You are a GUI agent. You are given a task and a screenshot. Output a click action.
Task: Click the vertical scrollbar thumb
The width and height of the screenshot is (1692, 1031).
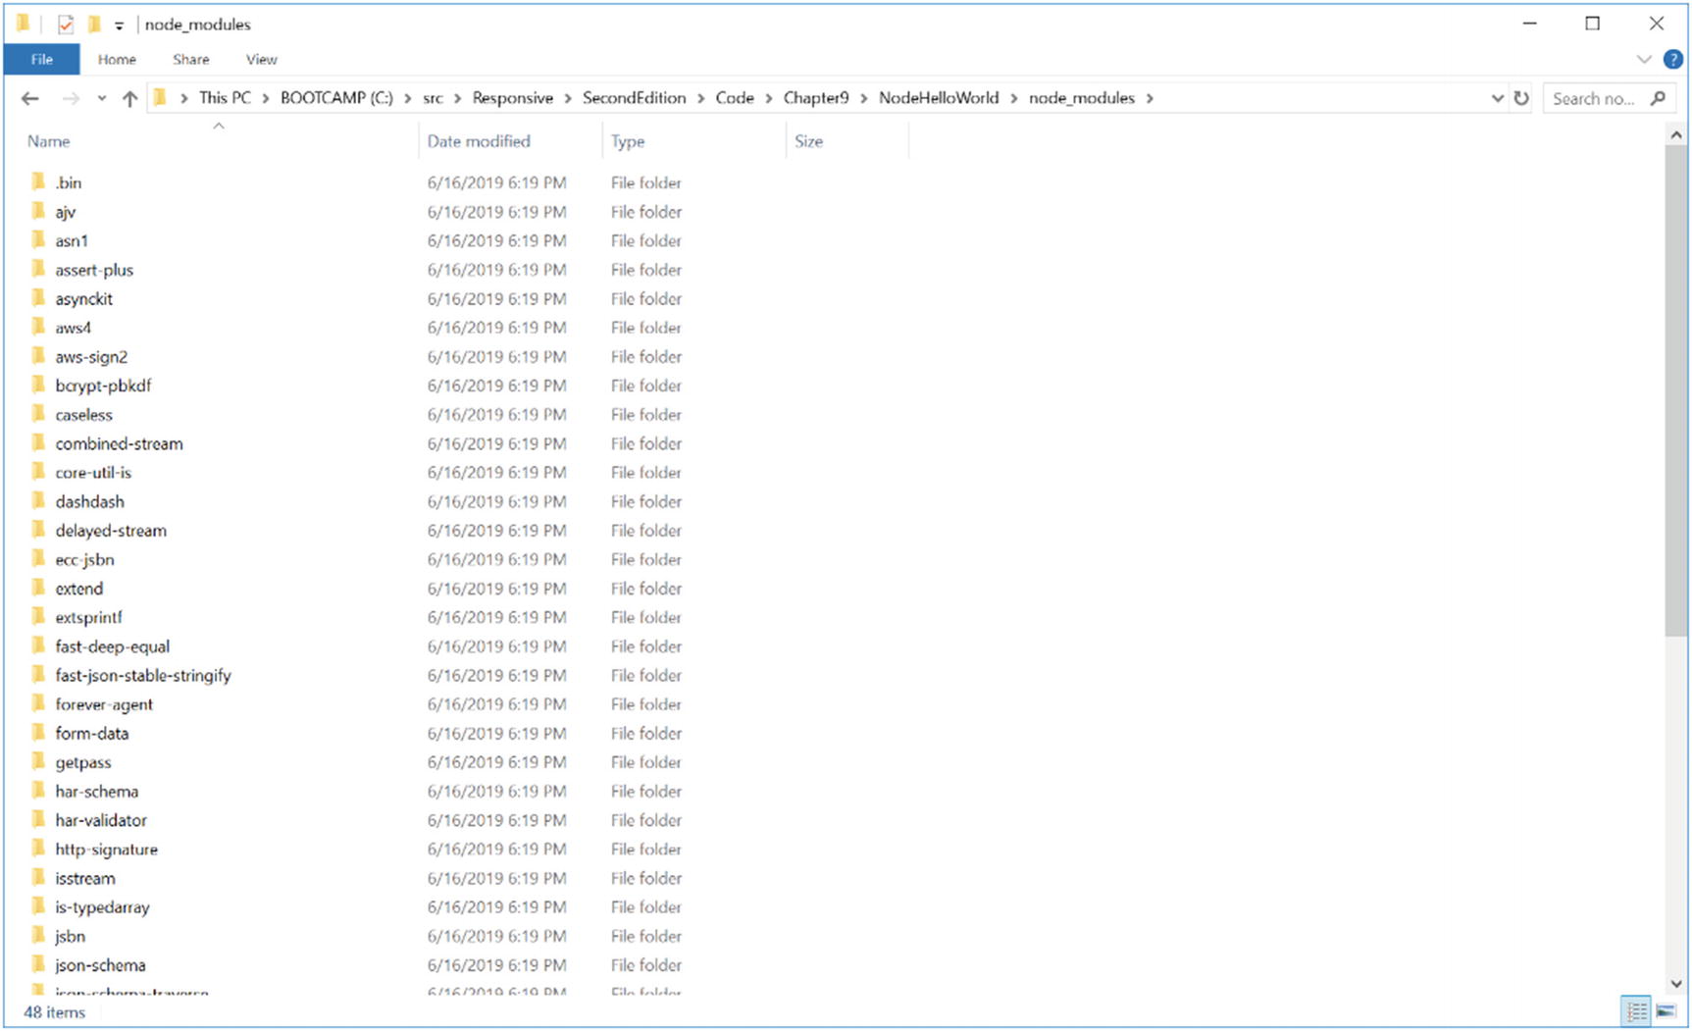(1675, 391)
